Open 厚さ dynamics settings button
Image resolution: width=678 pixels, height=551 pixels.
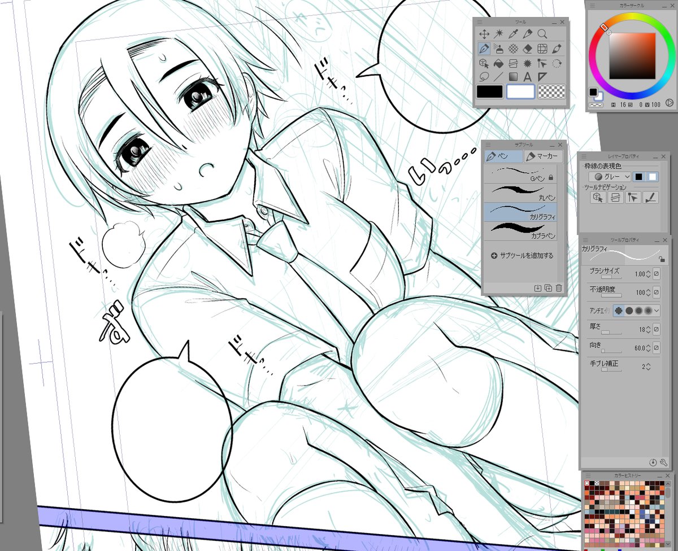[657, 329]
